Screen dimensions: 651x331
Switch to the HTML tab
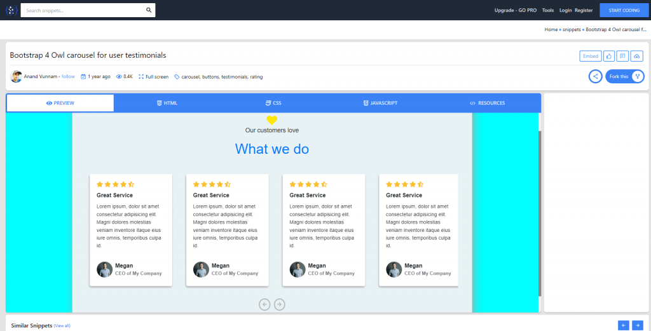click(167, 103)
